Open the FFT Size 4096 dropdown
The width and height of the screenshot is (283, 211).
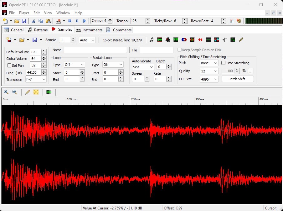click(x=209, y=79)
